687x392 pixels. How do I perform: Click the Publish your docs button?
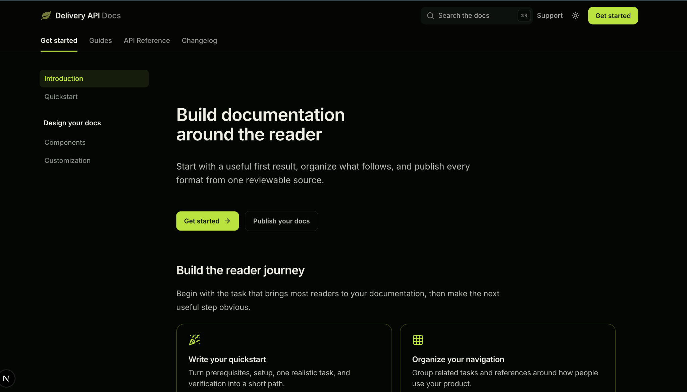[281, 221]
